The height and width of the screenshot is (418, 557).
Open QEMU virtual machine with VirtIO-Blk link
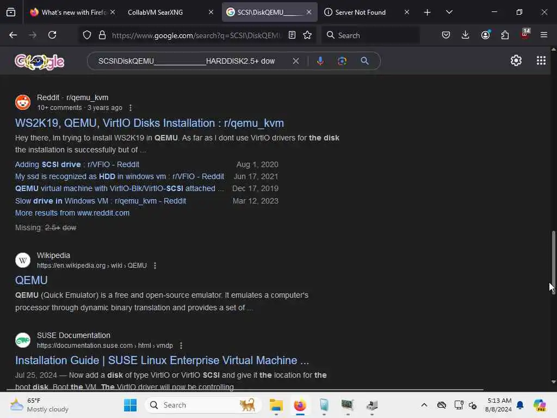pos(119,188)
